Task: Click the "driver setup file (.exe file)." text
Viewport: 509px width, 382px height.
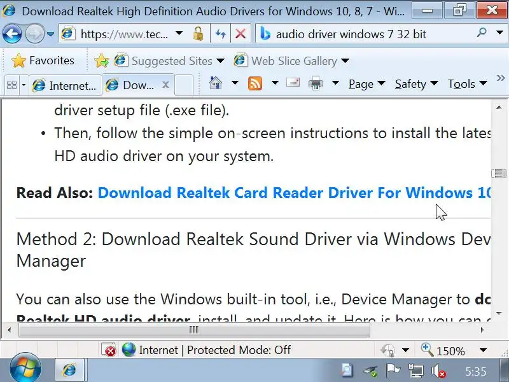Action: pos(141,110)
